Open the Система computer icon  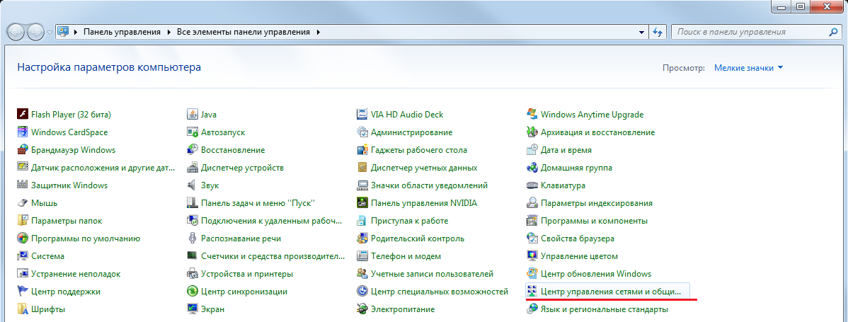(x=23, y=256)
